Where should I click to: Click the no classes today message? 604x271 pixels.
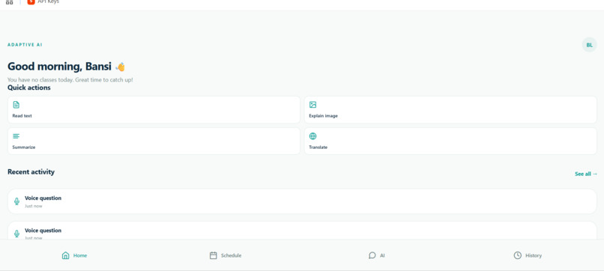tap(70, 80)
